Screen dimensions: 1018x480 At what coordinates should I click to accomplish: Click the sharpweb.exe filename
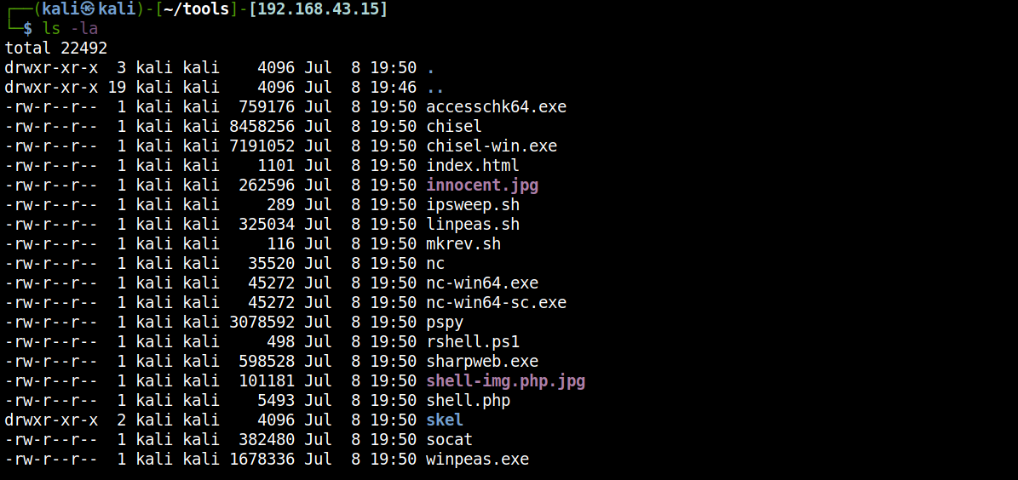point(482,362)
